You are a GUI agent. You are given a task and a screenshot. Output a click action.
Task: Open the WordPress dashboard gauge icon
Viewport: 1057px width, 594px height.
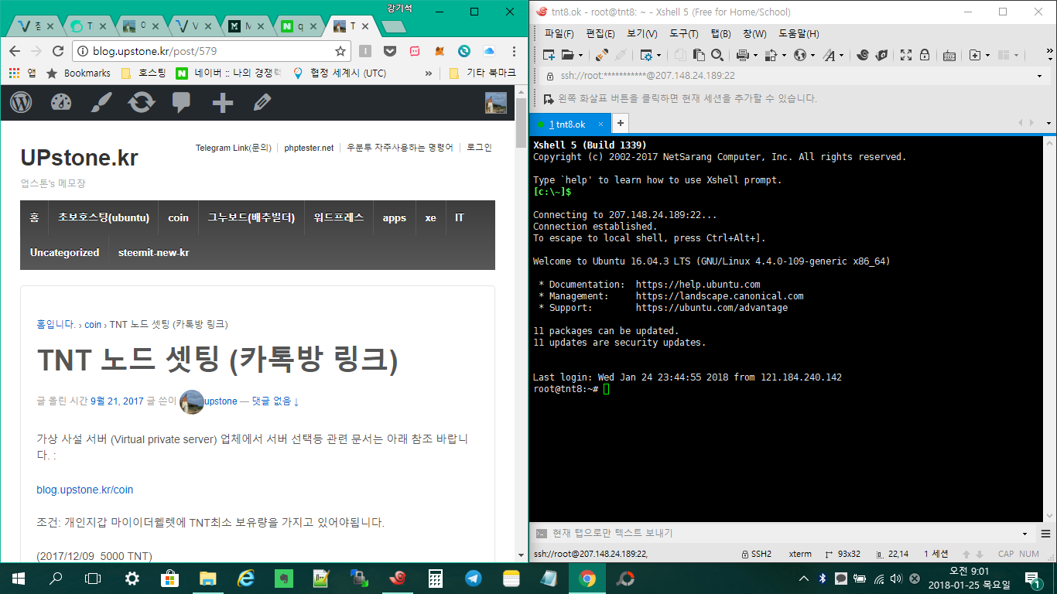pyautogui.click(x=61, y=102)
